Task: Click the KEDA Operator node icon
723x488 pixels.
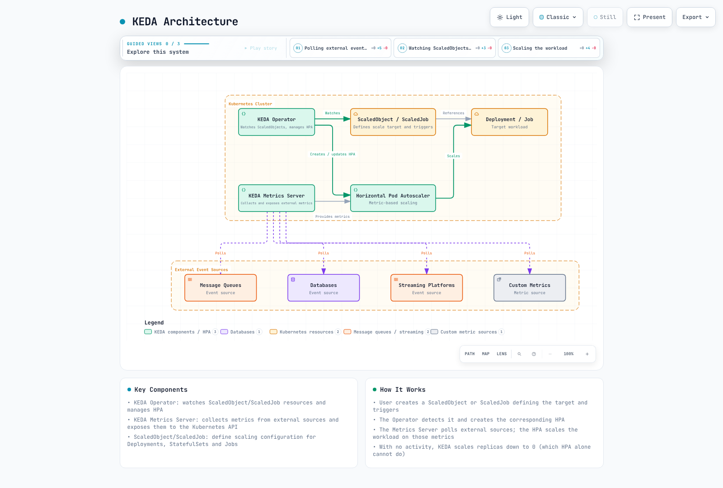Action: [244, 113]
